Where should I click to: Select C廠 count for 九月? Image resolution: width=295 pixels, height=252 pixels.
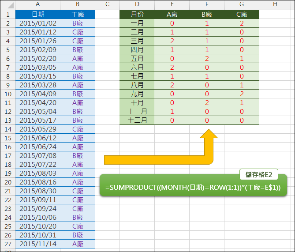[x=242, y=94]
